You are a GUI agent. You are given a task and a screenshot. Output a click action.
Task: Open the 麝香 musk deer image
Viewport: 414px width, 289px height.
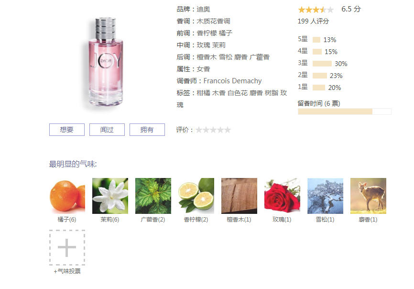[368, 196]
